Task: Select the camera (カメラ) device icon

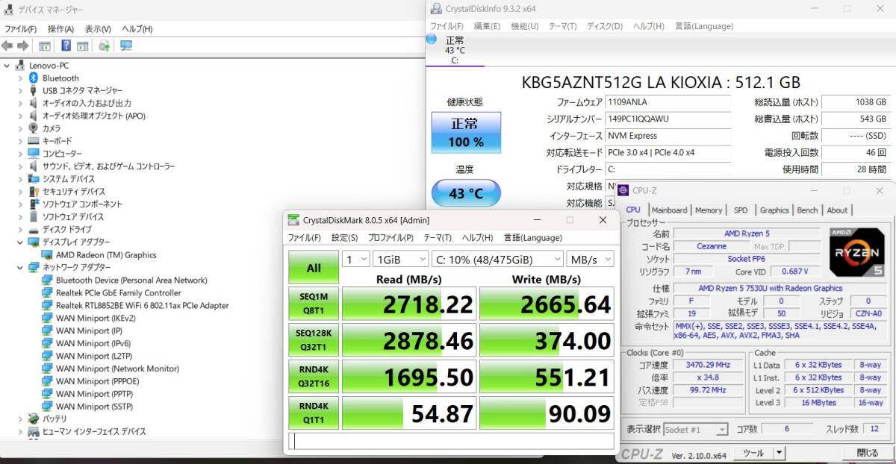Action: 34,128
